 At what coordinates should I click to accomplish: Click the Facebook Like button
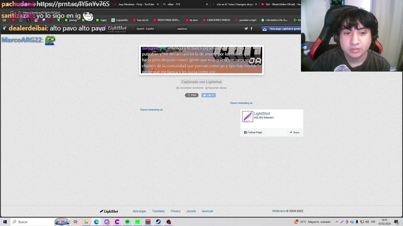click(208, 95)
